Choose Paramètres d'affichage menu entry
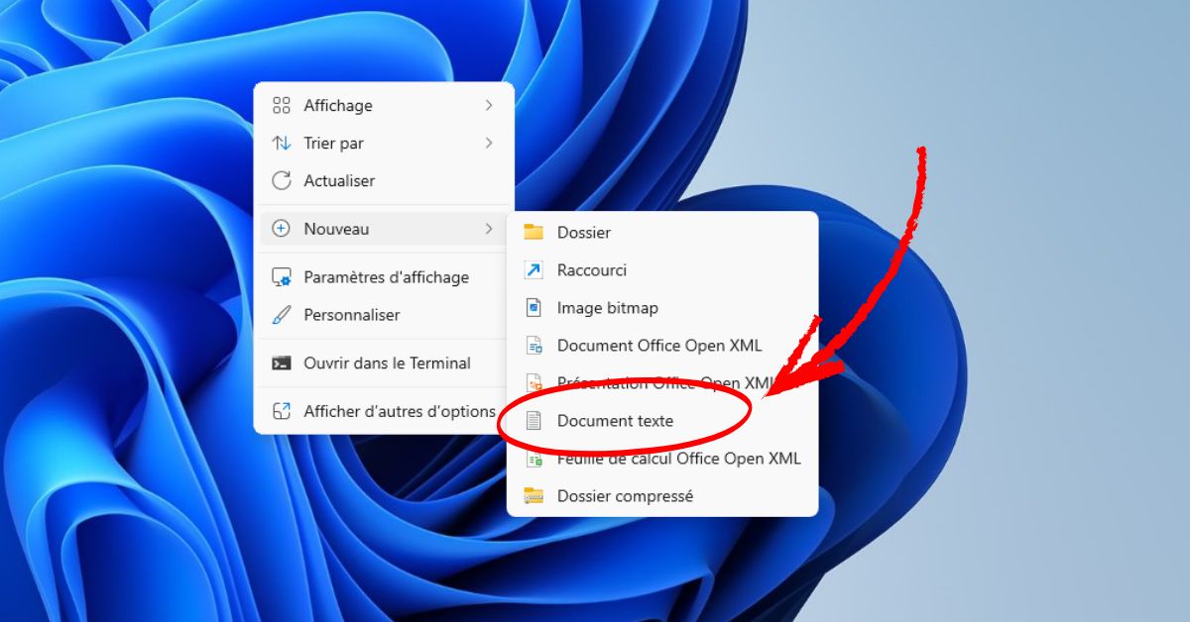Screen dimensions: 1190x622 [x=386, y=277]
